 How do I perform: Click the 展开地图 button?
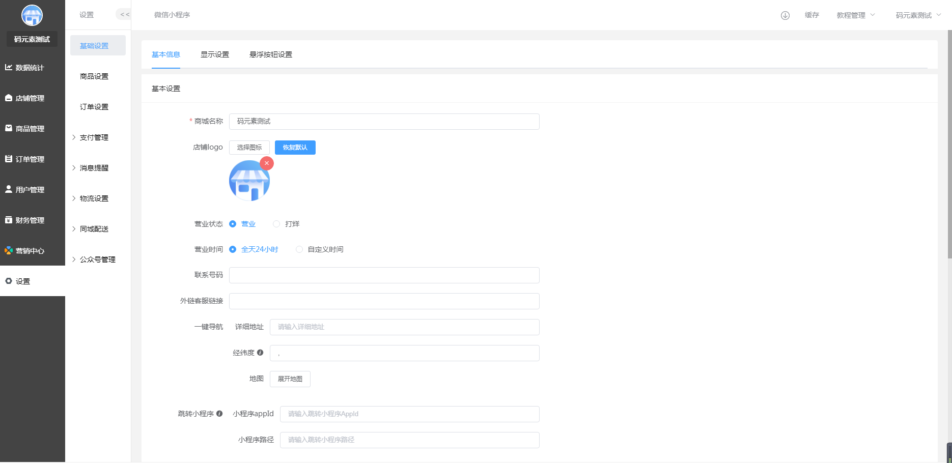290,379
